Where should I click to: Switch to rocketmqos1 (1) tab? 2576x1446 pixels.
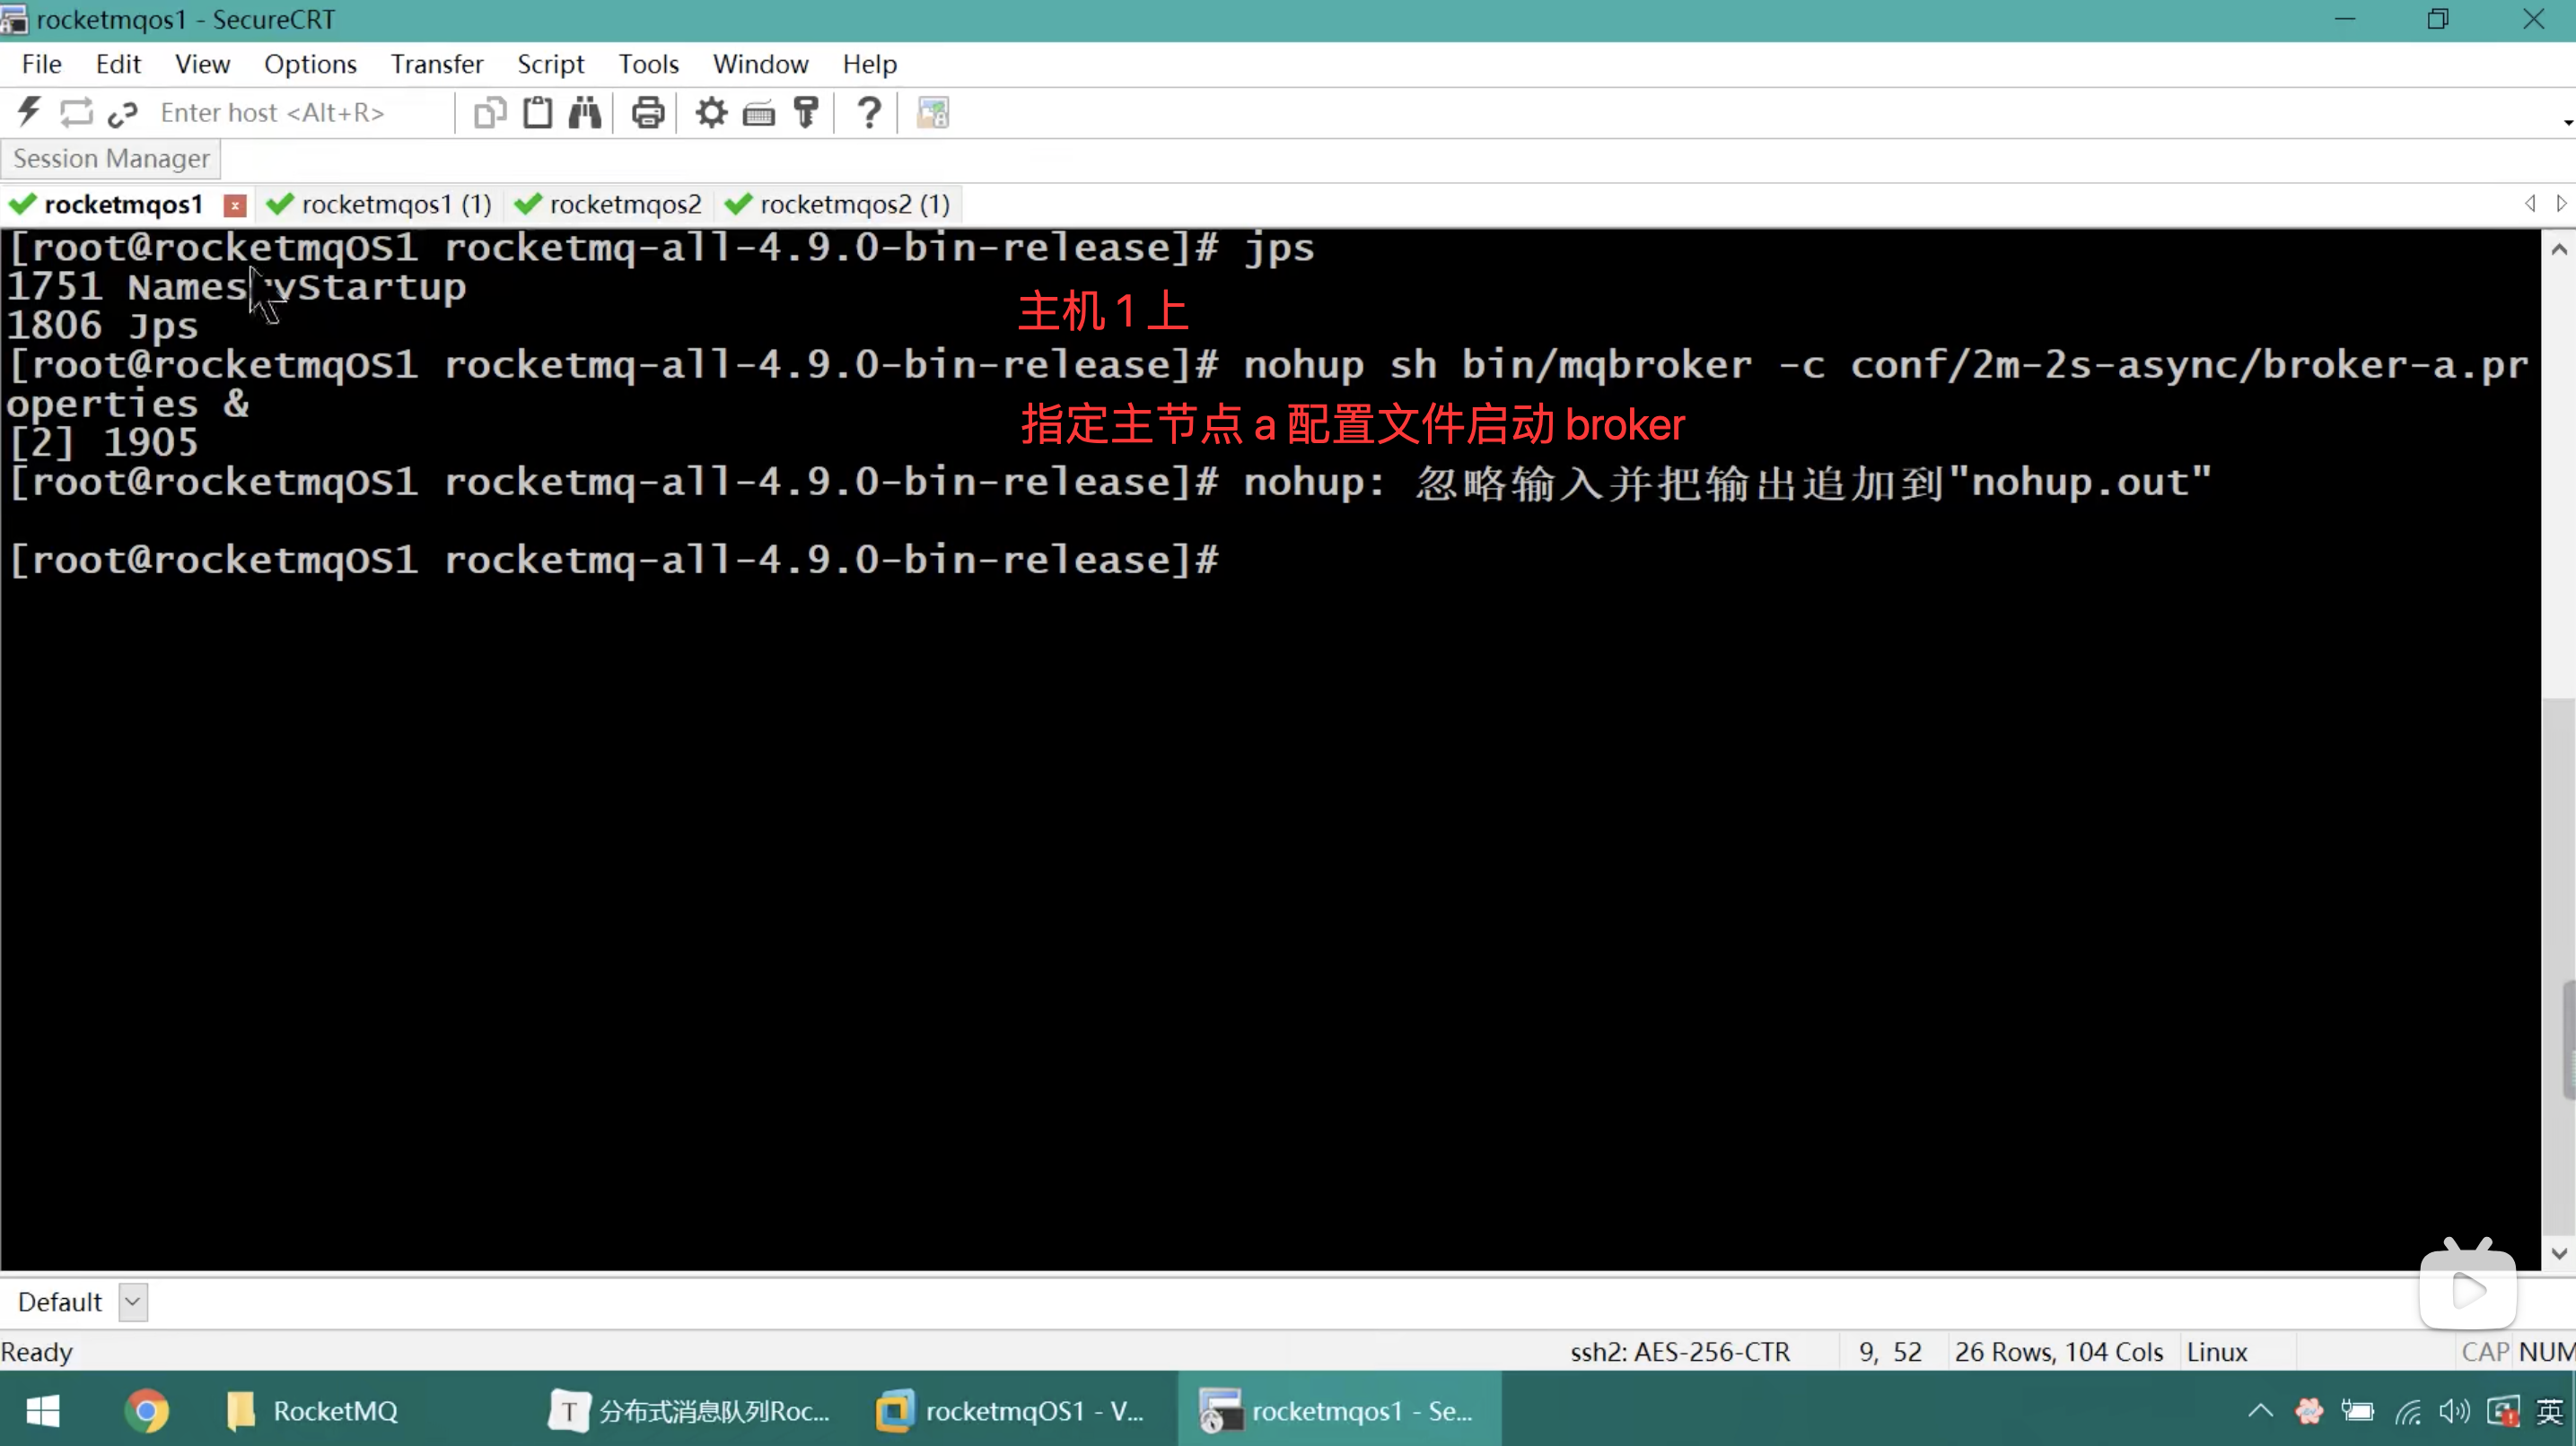point(395,205)
